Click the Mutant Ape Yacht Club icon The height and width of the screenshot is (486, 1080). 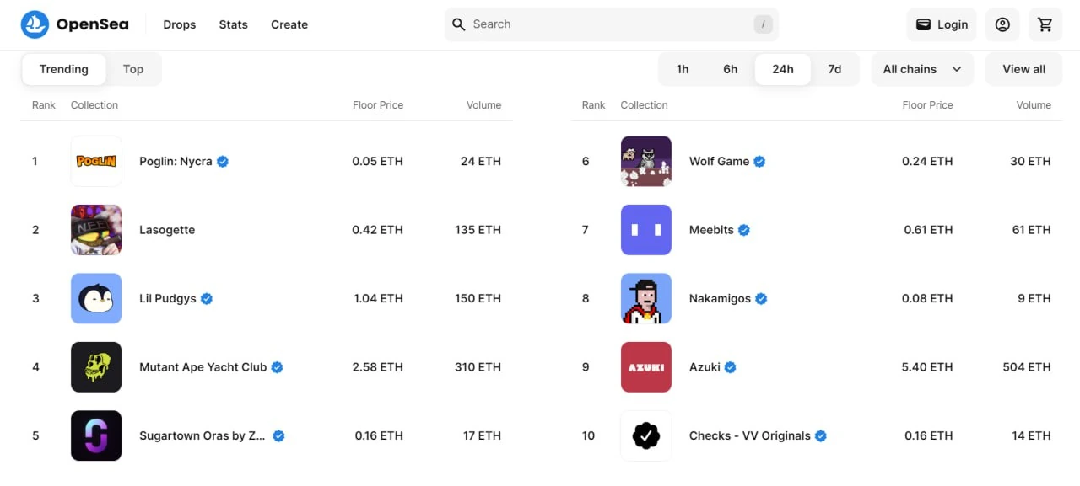96,367
